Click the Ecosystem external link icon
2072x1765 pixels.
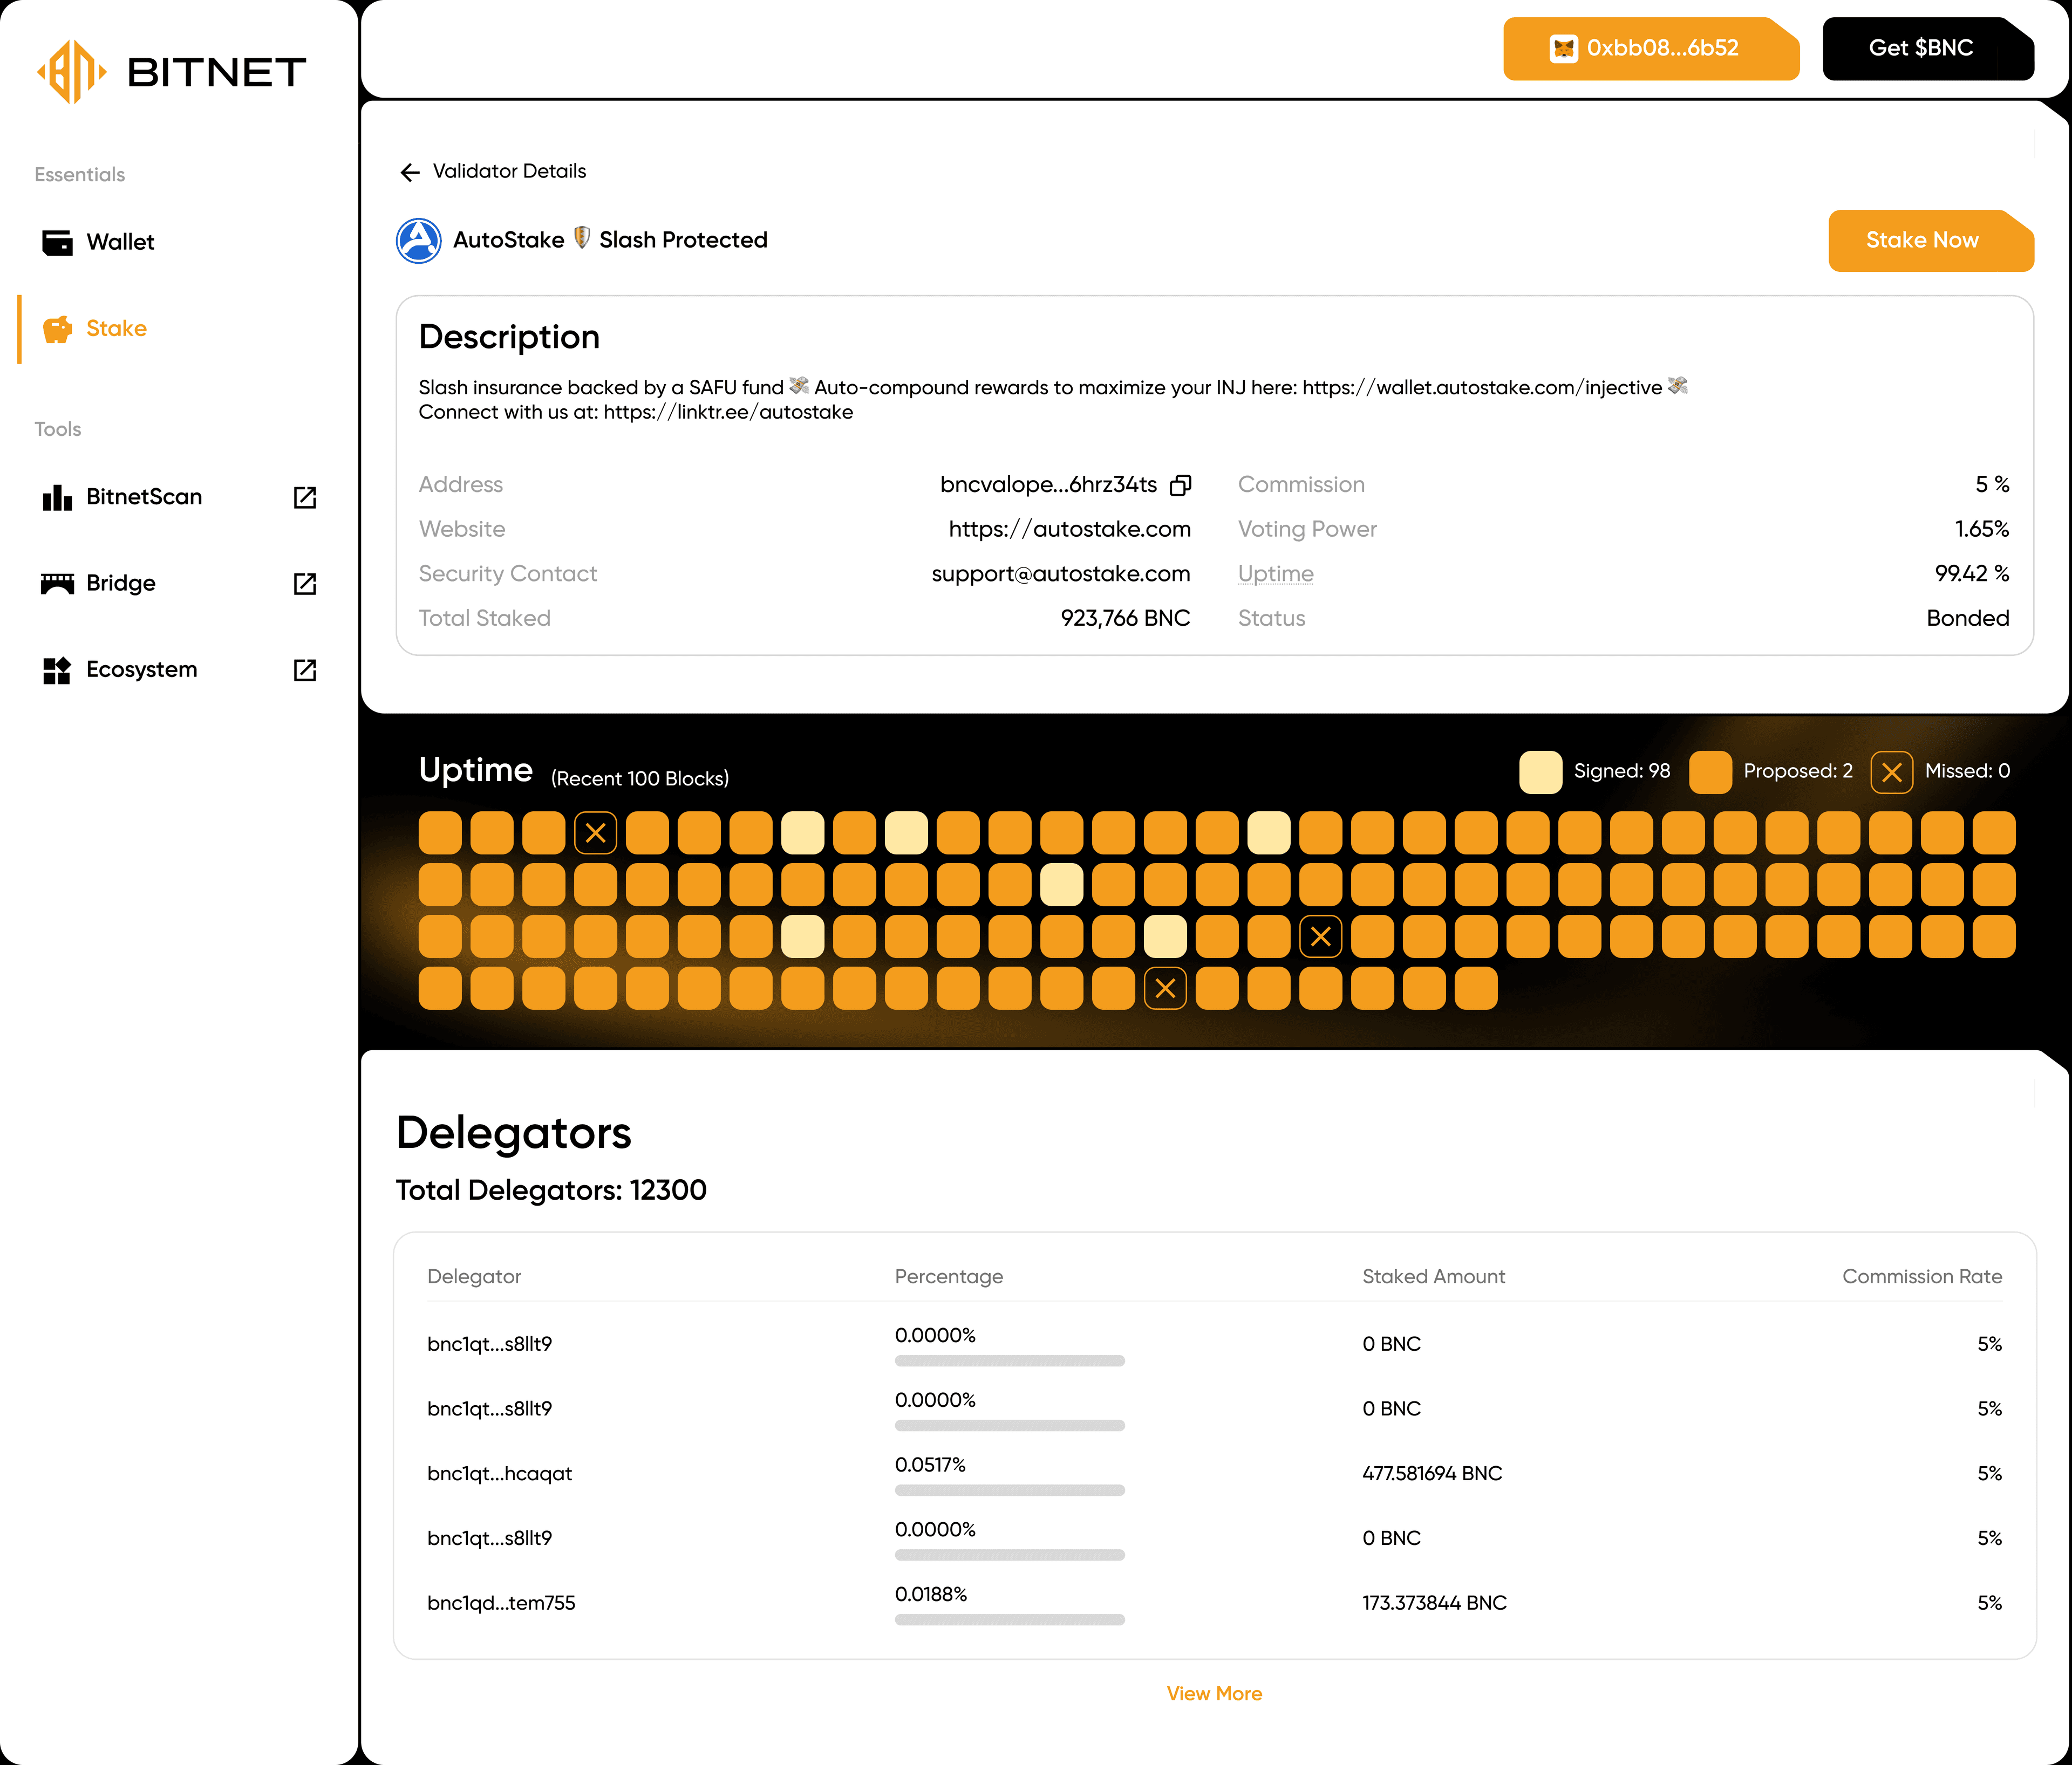304,669
